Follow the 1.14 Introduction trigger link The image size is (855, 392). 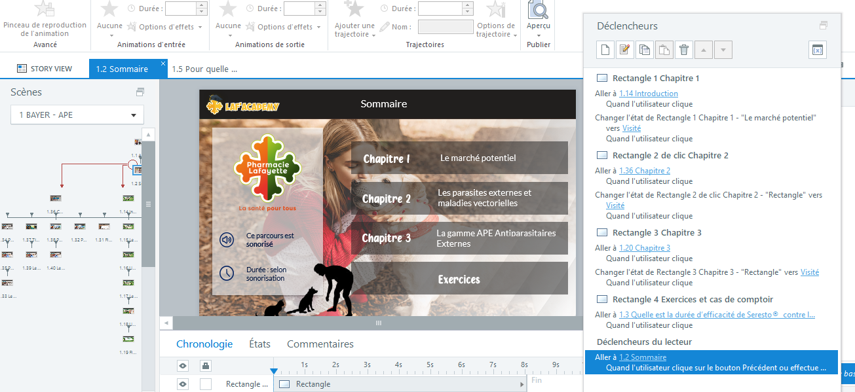click(648, 94)
